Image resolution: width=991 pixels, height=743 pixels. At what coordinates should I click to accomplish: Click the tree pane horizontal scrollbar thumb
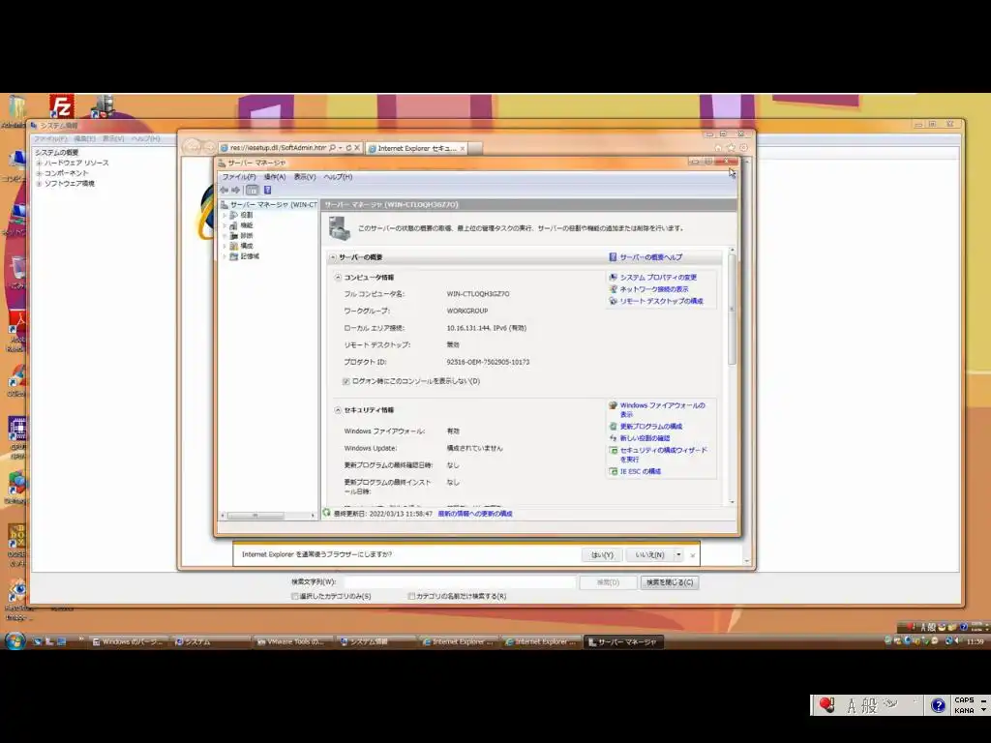255,516
